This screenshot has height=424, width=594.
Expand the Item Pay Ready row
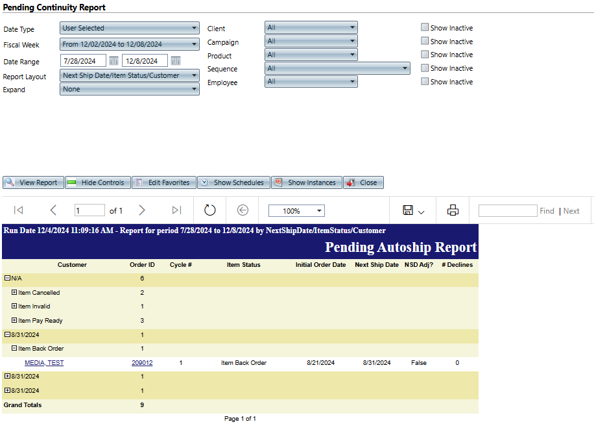pyautogui.click(x=14, y=321)
